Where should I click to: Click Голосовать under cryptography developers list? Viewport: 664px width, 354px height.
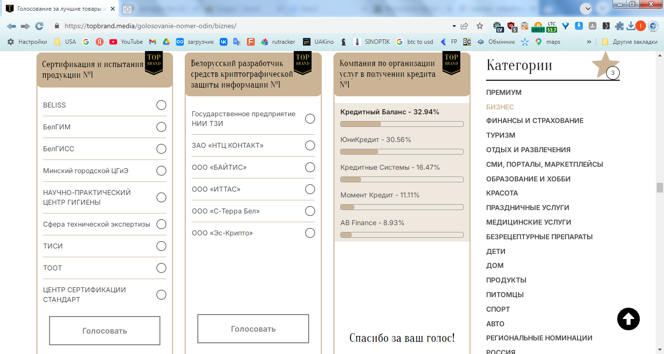tap(253, 329)
